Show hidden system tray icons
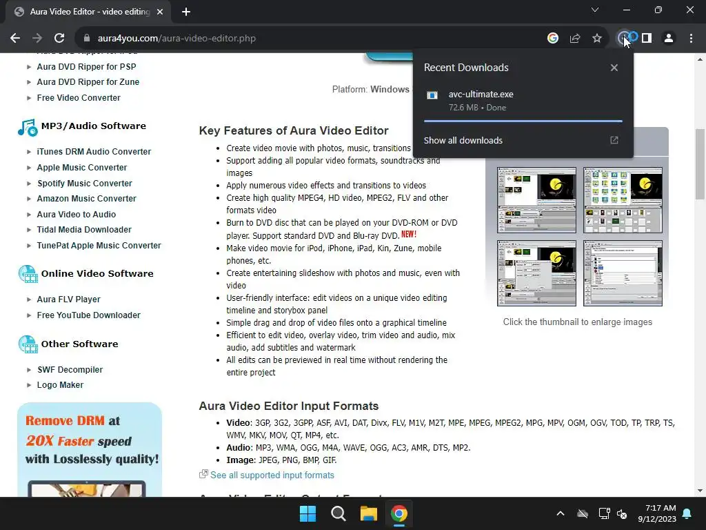 (561, 513)
